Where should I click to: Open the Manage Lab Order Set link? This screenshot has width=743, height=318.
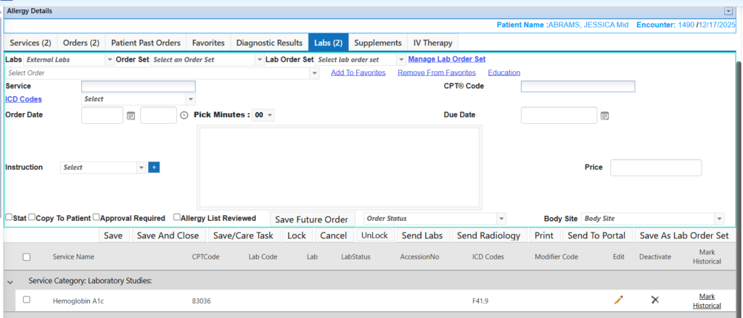click(446, 59)
